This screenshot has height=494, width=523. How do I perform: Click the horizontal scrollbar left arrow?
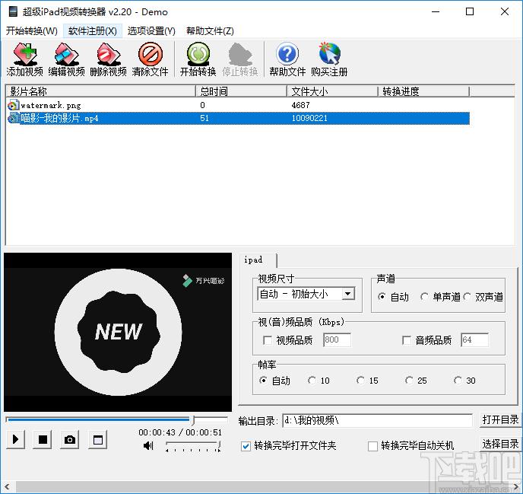[8, 487]
